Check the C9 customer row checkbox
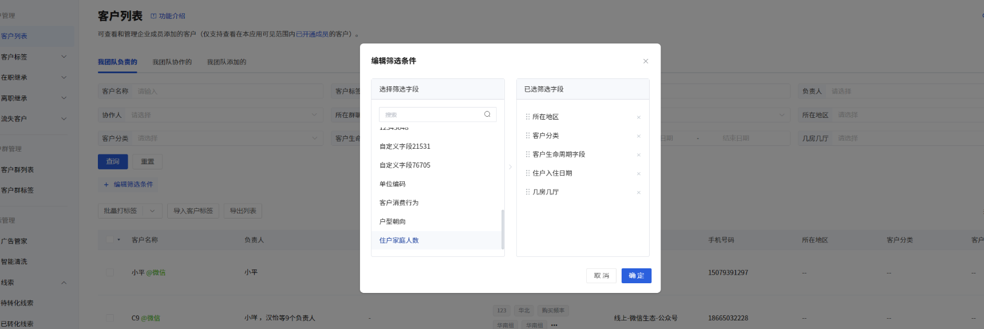Screen dimensions: 984x329 (110, 318)
